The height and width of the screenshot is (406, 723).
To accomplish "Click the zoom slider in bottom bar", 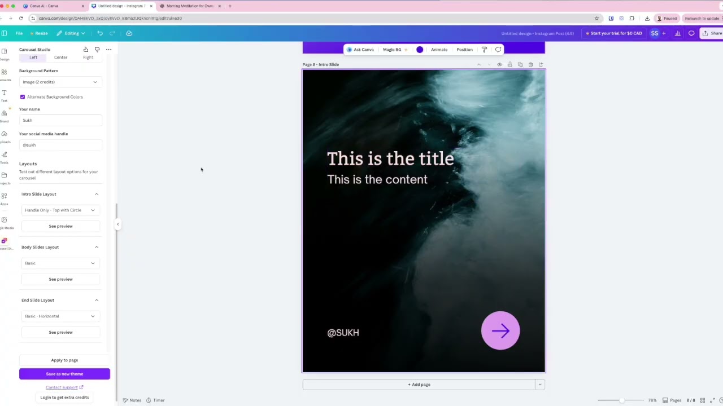I will click(620, 400).
